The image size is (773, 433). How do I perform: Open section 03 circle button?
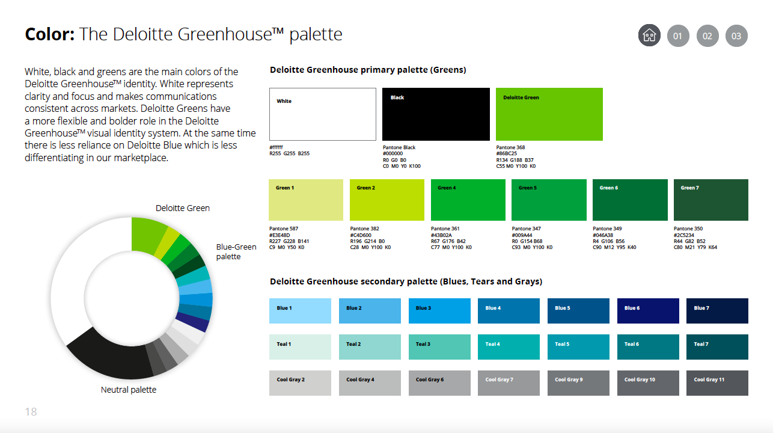(736, 35)
